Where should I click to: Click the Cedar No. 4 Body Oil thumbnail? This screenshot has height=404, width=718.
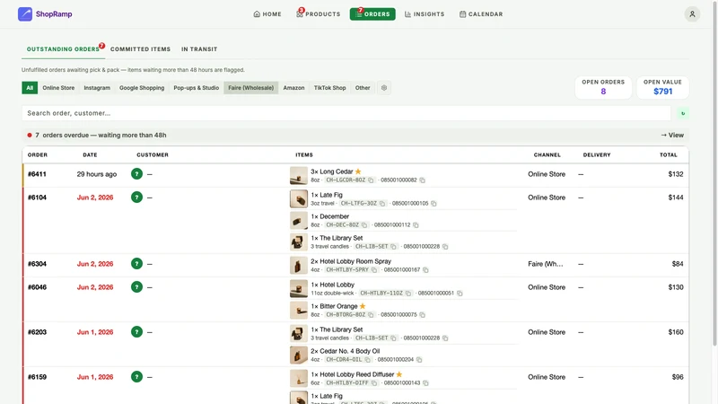[x=299, y=355]
